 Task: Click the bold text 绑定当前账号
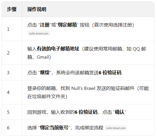click(54, 128)
